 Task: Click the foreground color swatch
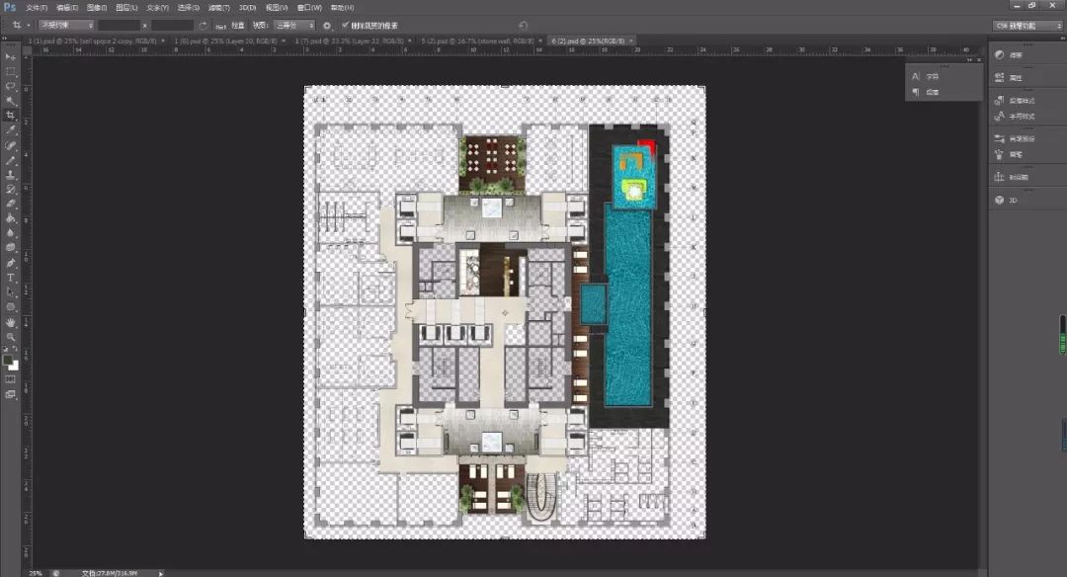click(x=8, y=360)
